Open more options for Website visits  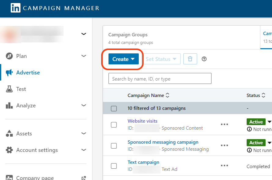click(224, 124)
